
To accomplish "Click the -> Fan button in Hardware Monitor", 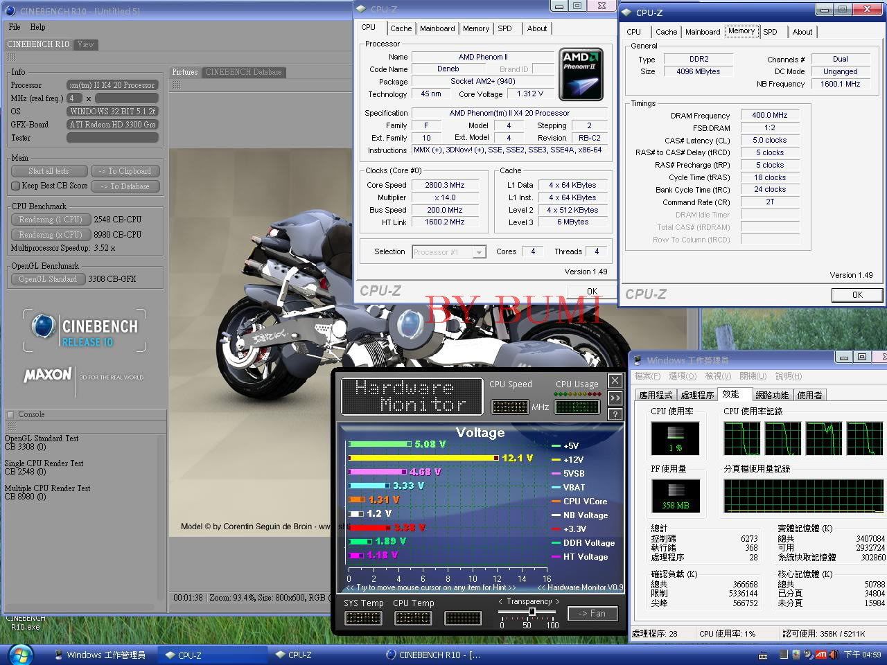I will (592, 614).
